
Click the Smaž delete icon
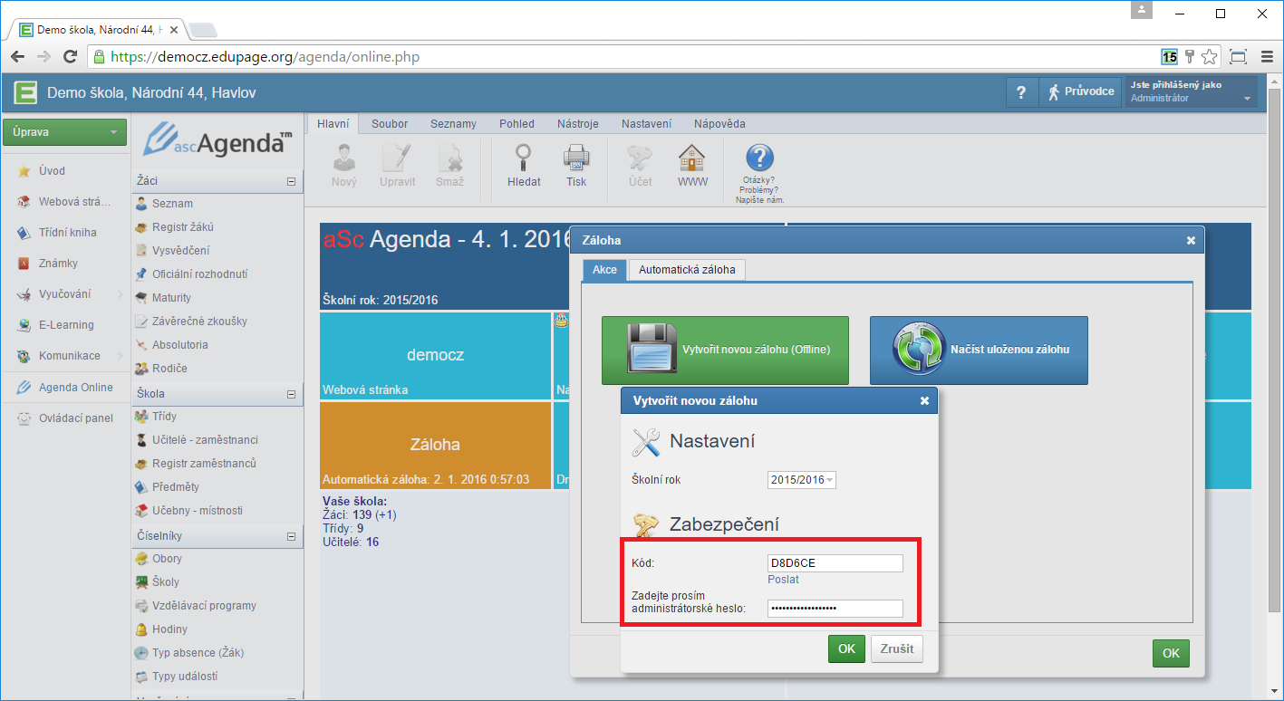449,158
